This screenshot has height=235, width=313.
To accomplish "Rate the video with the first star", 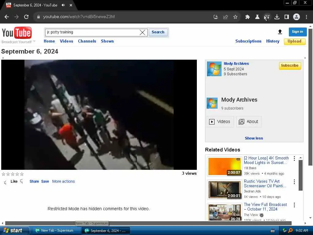I will (3, 174).
